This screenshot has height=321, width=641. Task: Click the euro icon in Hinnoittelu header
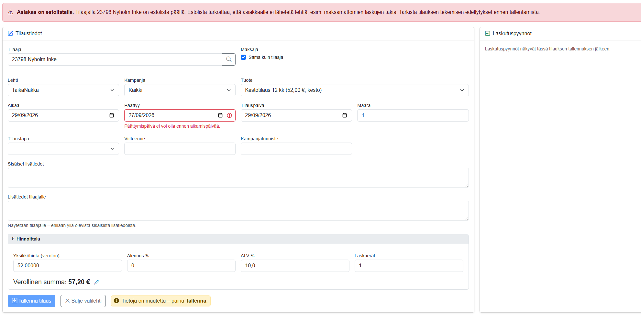point(13,239)
